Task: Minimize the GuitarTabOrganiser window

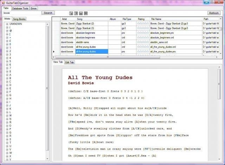Action: click(x=206, y=2)
